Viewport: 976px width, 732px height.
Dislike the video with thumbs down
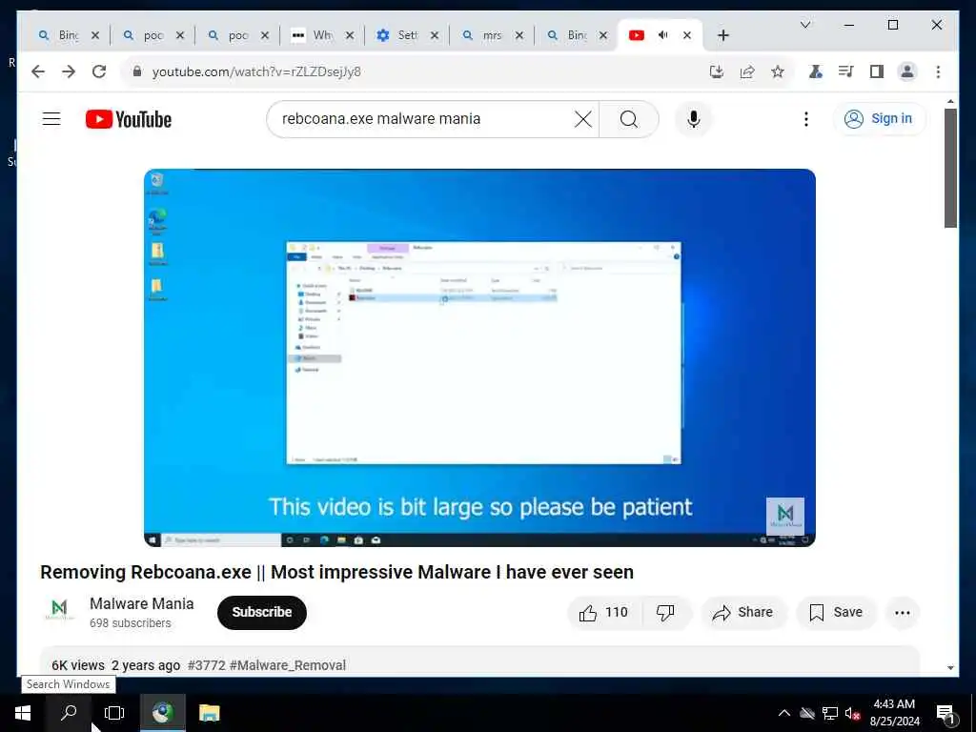(665, 613)
